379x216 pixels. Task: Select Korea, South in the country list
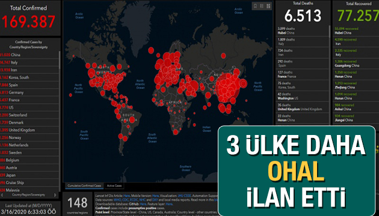coord(29,77)
